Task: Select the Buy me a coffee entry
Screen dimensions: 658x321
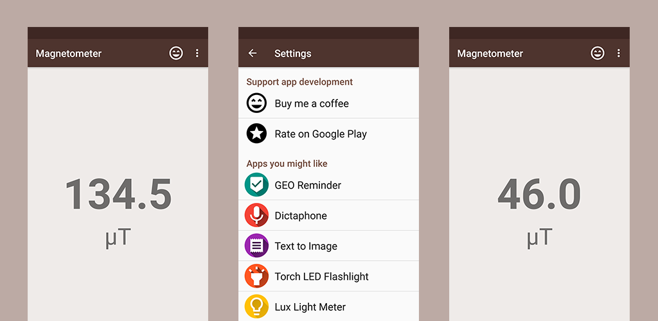Action: (x=328, y=103)
